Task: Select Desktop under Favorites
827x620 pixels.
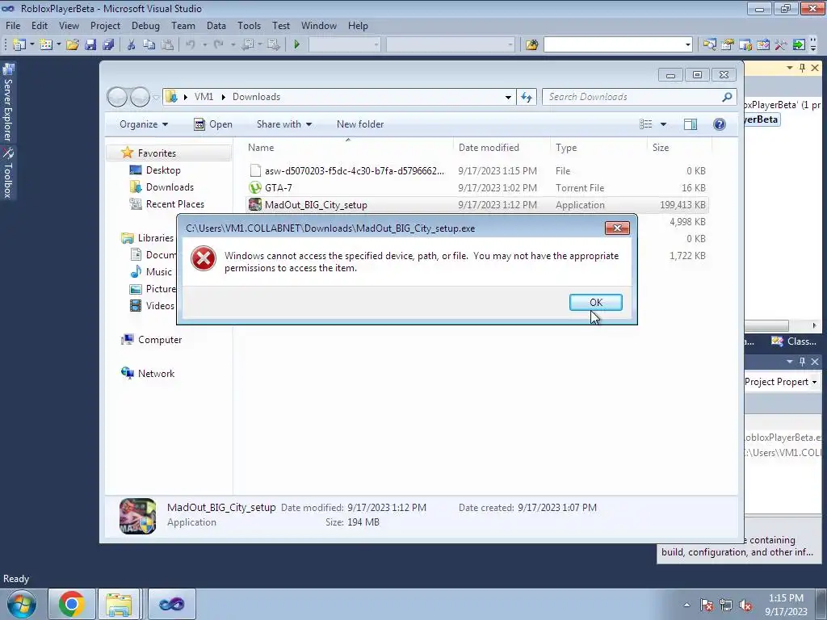Action: tap(163, 170)
